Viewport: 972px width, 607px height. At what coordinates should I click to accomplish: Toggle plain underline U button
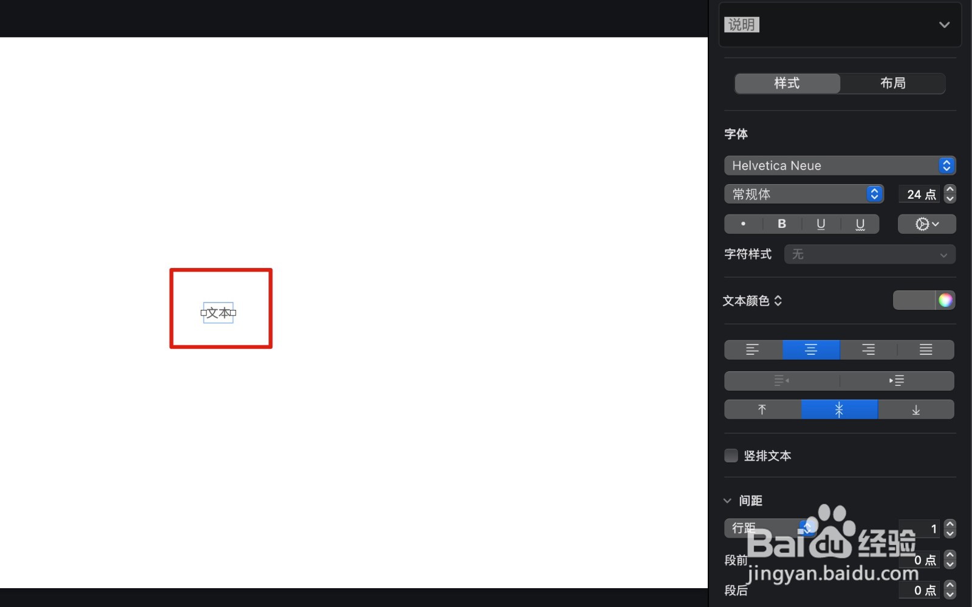[821, 224]
